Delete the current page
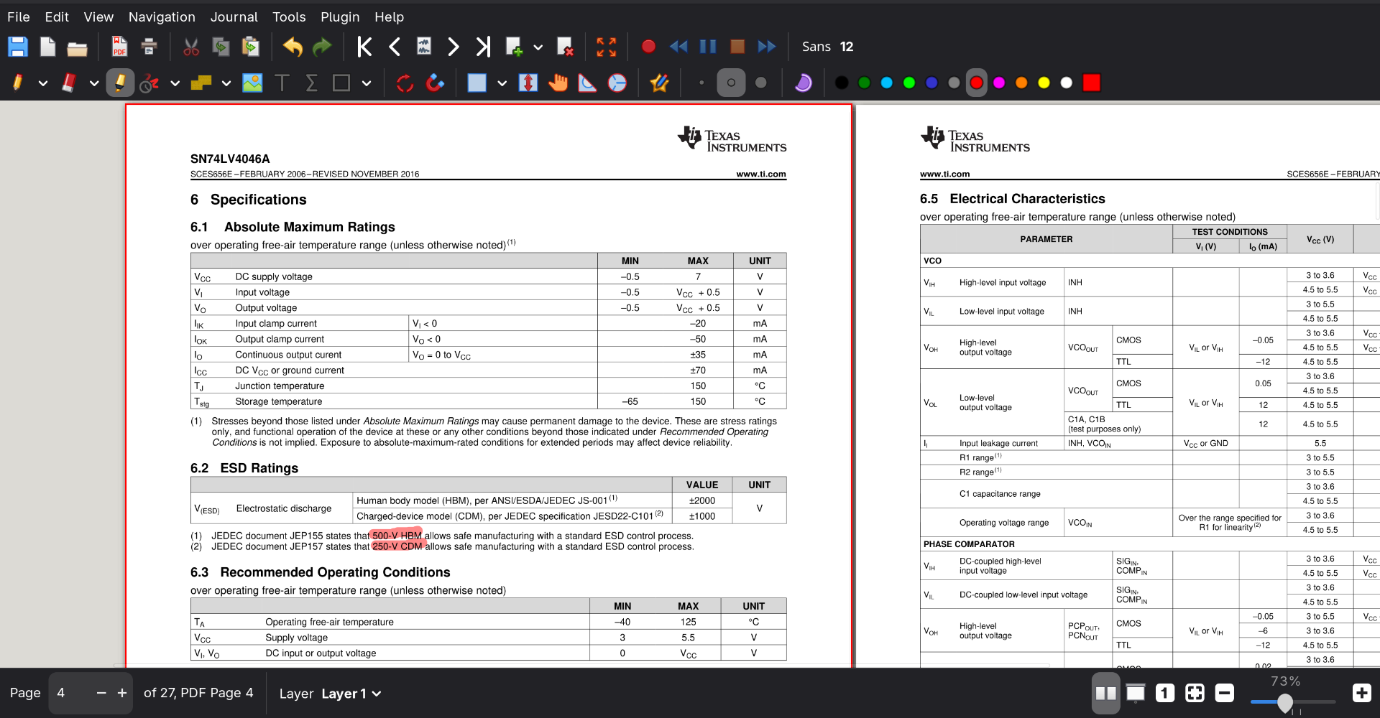Viewport: 1380px width, 718px height. 566,47
